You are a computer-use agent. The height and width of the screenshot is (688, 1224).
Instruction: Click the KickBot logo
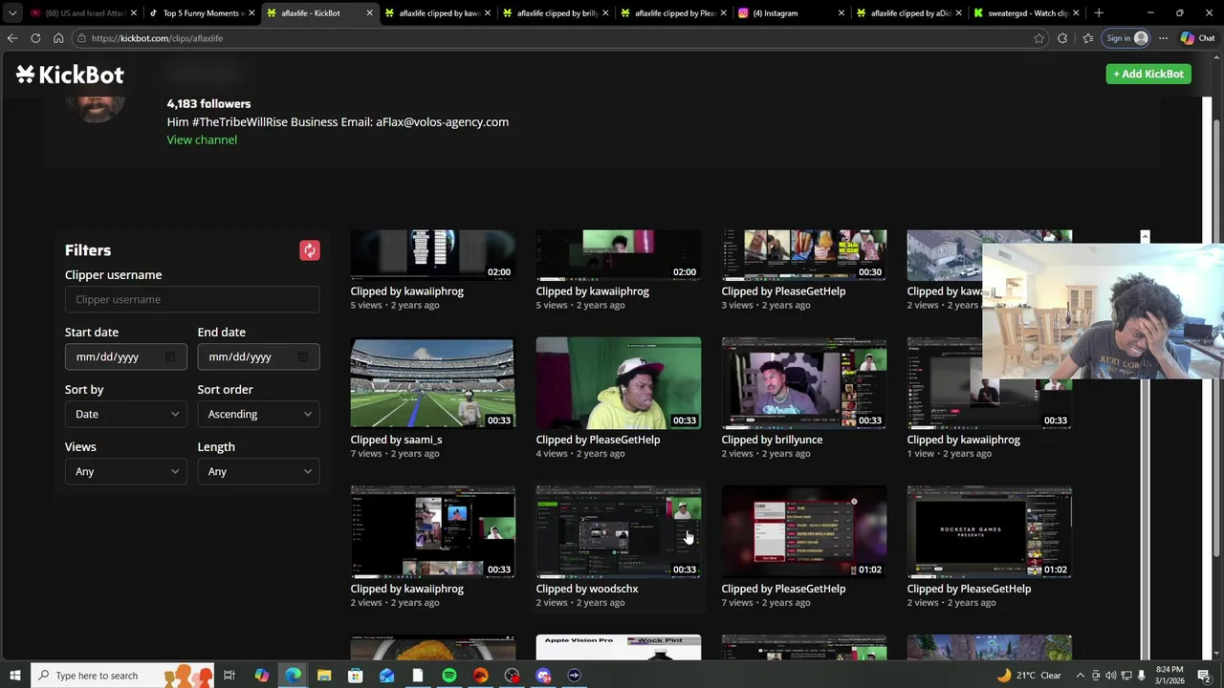point(70,75)
